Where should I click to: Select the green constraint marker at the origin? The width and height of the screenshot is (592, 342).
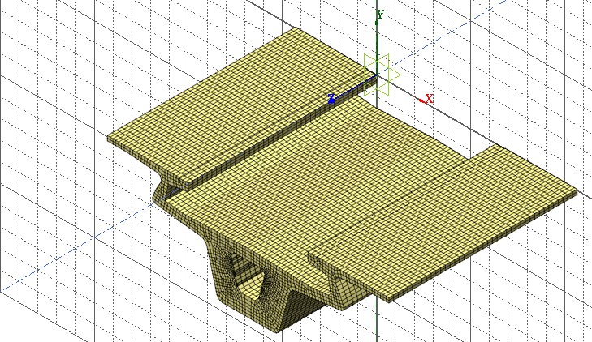382,75
